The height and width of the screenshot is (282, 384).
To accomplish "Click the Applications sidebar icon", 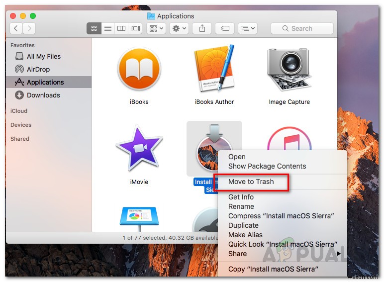I will pos(19,82).
